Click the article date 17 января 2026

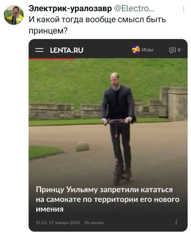pos(64,223)
